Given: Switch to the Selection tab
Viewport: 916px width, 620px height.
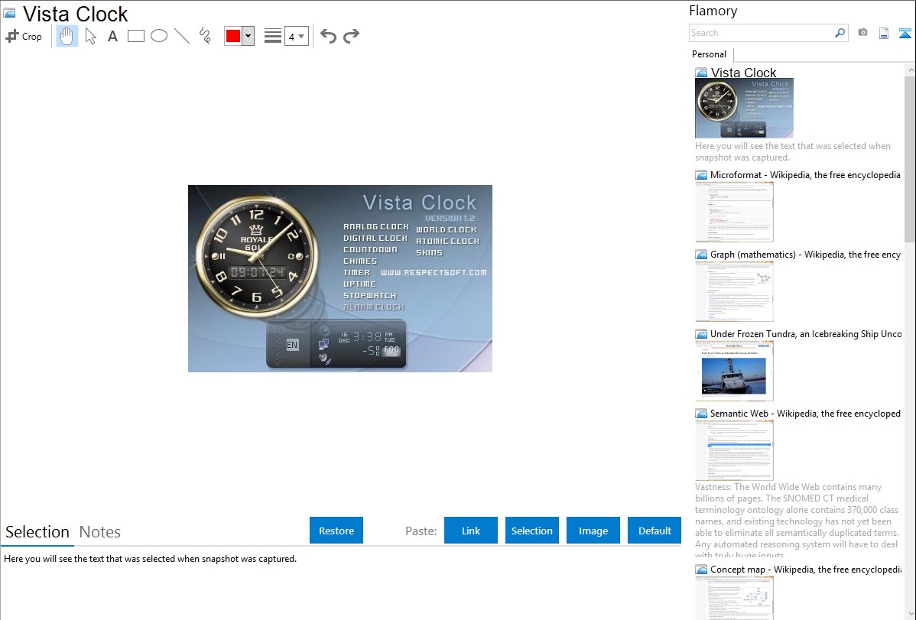Looking at the screenshot, I should pos(37,532).
